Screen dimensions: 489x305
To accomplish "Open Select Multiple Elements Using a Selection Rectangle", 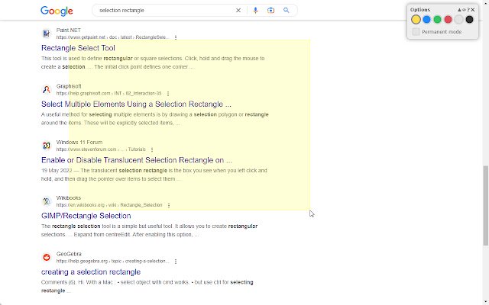I will point(136,104).
